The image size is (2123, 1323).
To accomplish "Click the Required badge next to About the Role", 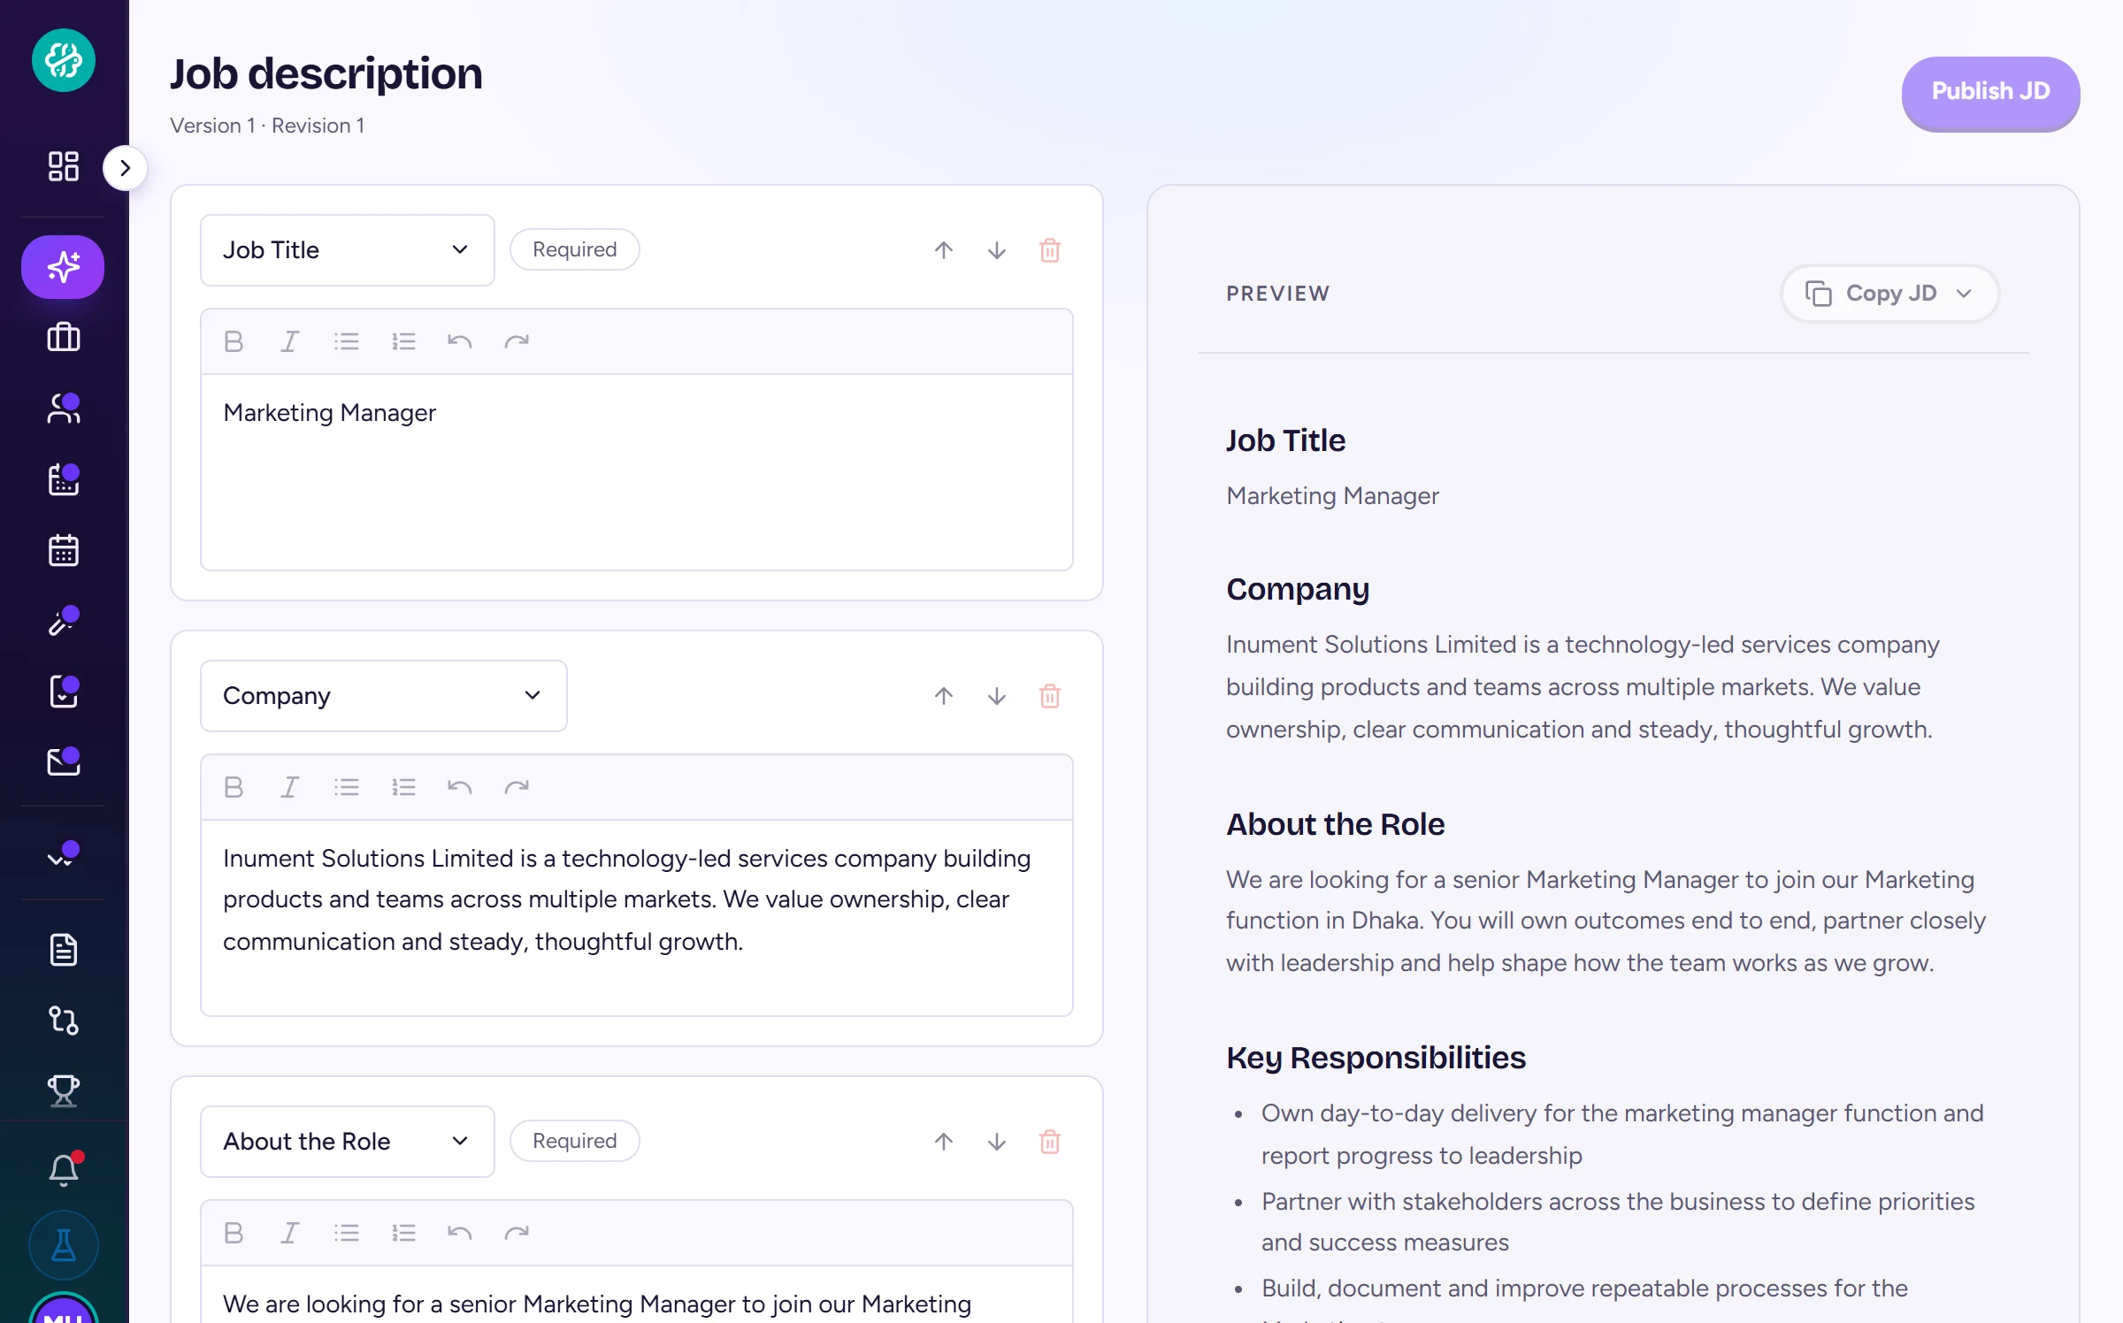I will point(575,1142).
